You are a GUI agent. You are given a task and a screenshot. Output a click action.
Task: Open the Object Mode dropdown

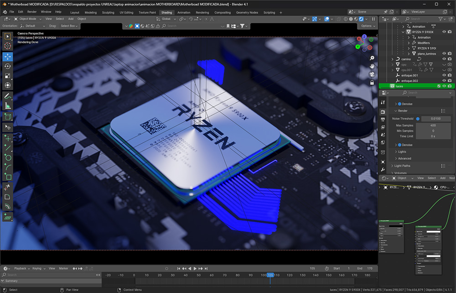click(x=26, y=19)
